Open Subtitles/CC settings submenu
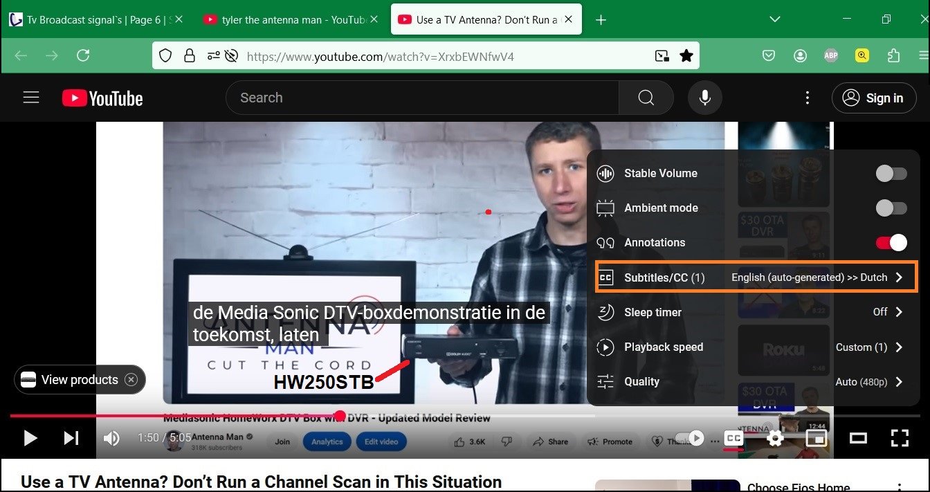The image size is (930, 492). pyautogui.click(x=756, y=277)
